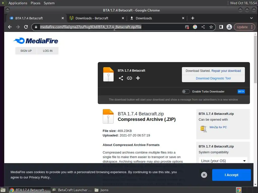Open the jsons folder from taskbar

tap(102, 190)
